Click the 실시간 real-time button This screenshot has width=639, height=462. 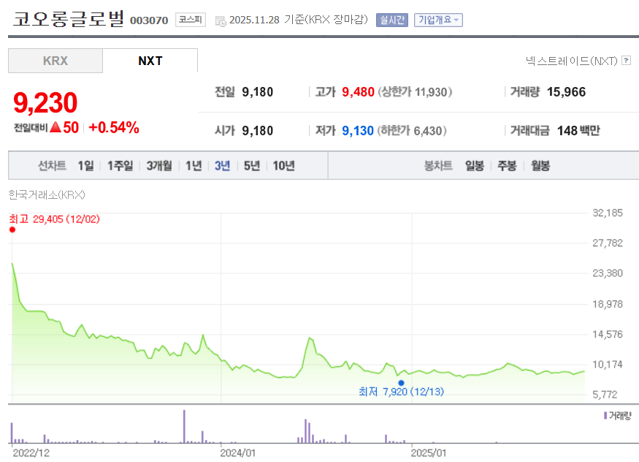coord(392,20)
